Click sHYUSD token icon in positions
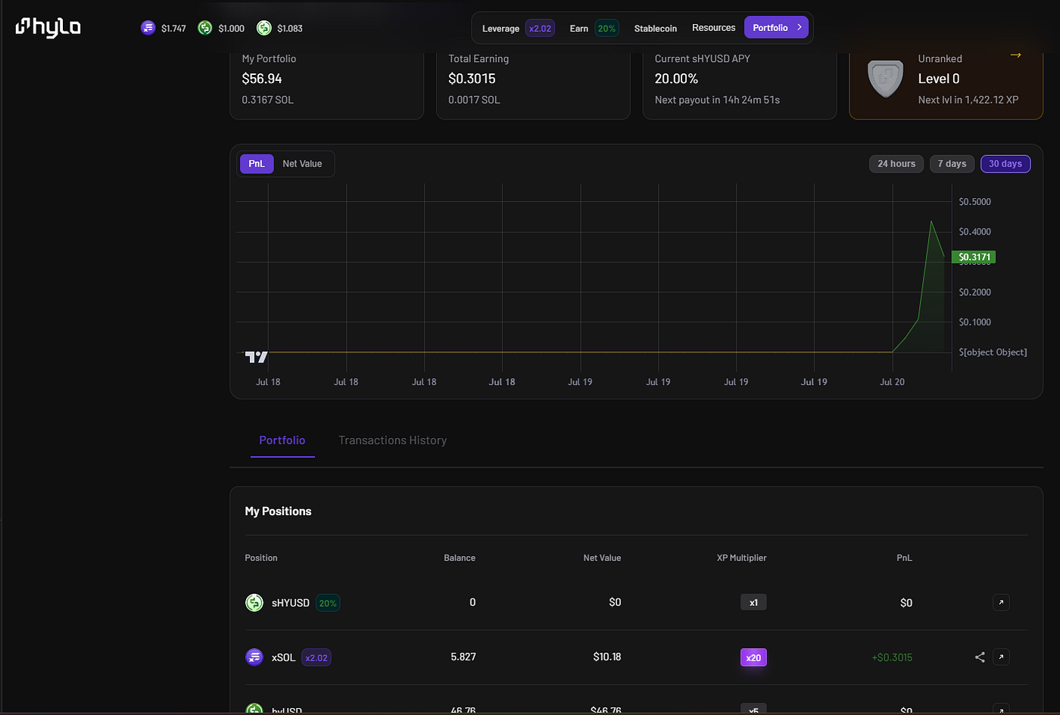1060x715 pixels. point(254,602)
